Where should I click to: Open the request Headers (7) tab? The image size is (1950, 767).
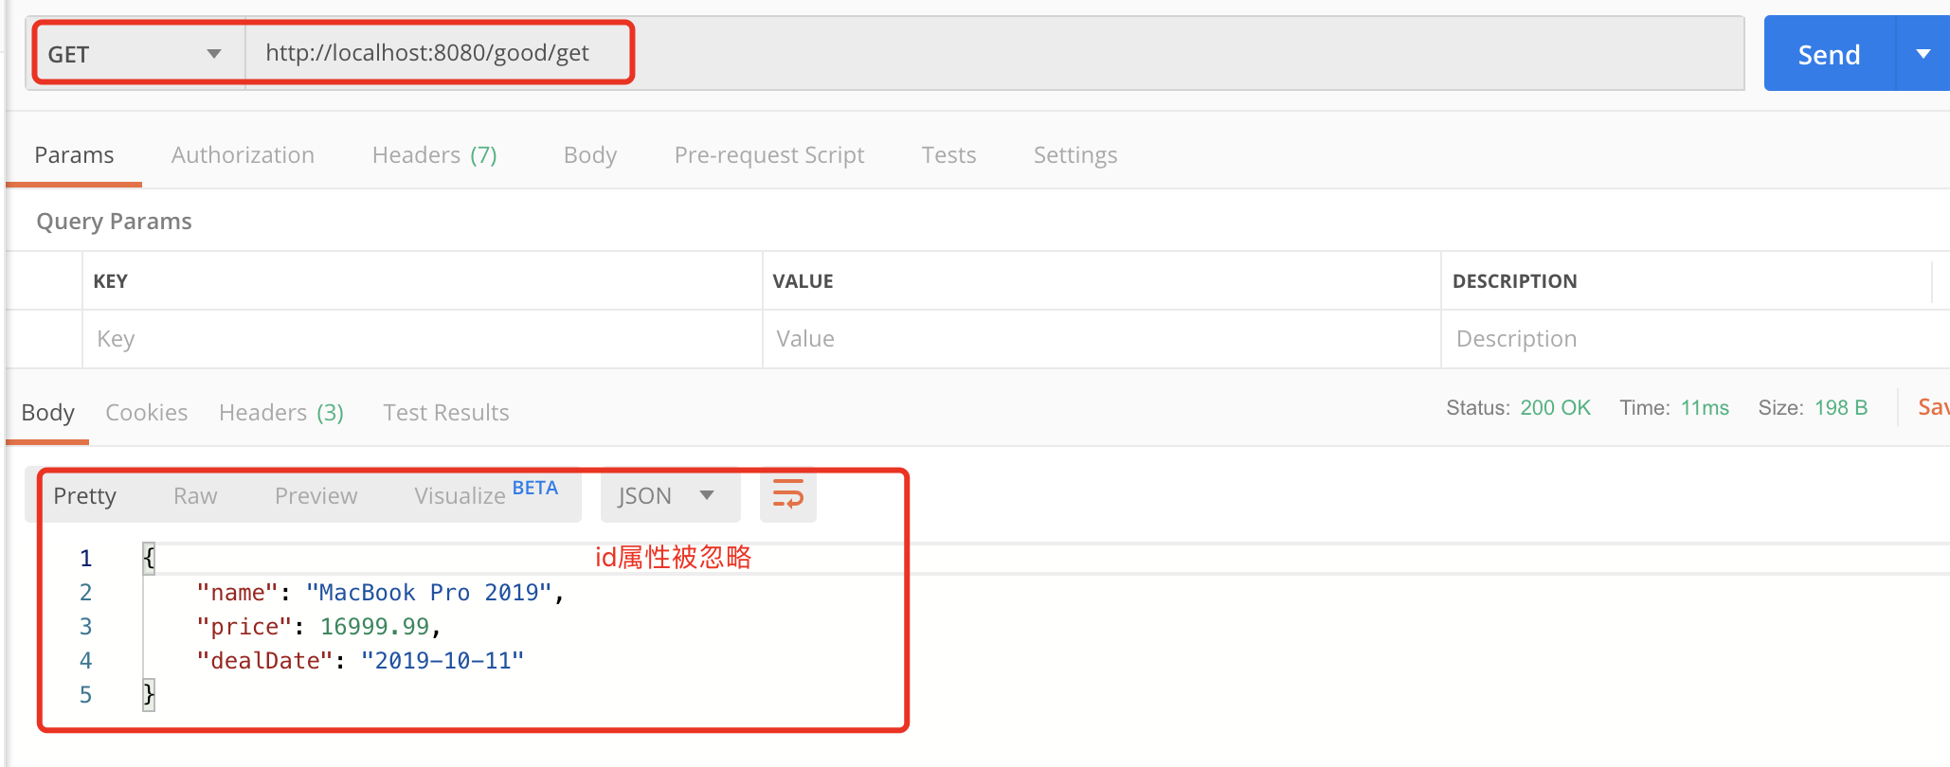tap(435, 155)
